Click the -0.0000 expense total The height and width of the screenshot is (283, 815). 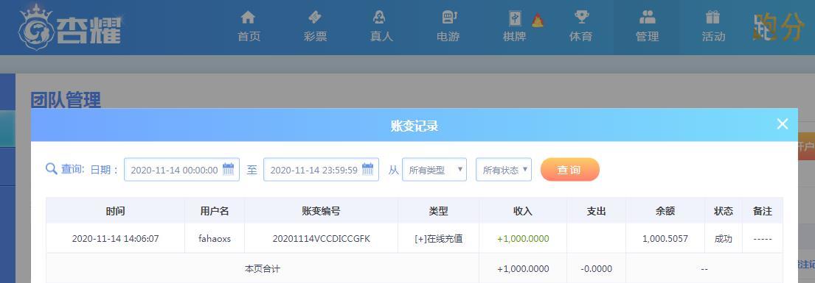[x=596, y=269]
